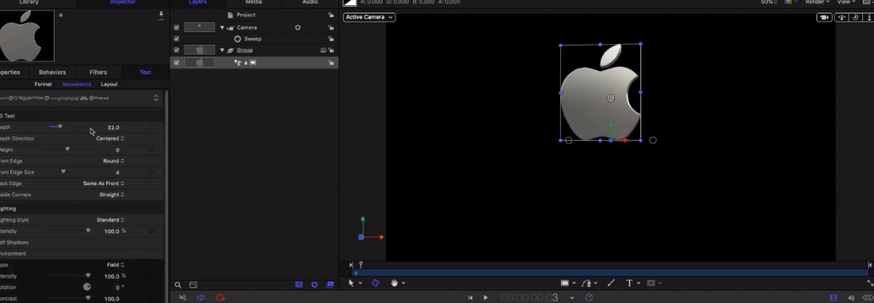Adjust the Depth slider
The height and width of the screenshot is (303, 874).
point(60,127)
